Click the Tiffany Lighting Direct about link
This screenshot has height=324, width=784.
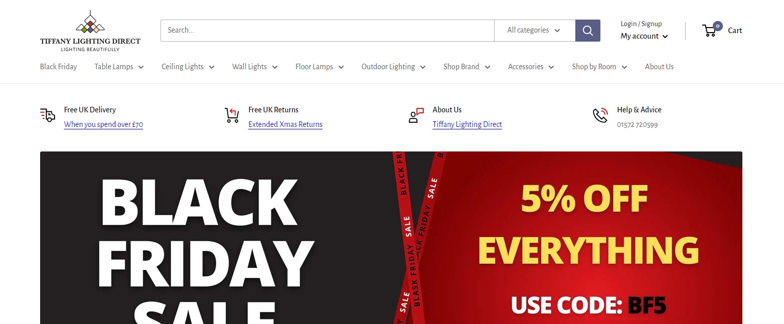(x=467, y=124)
